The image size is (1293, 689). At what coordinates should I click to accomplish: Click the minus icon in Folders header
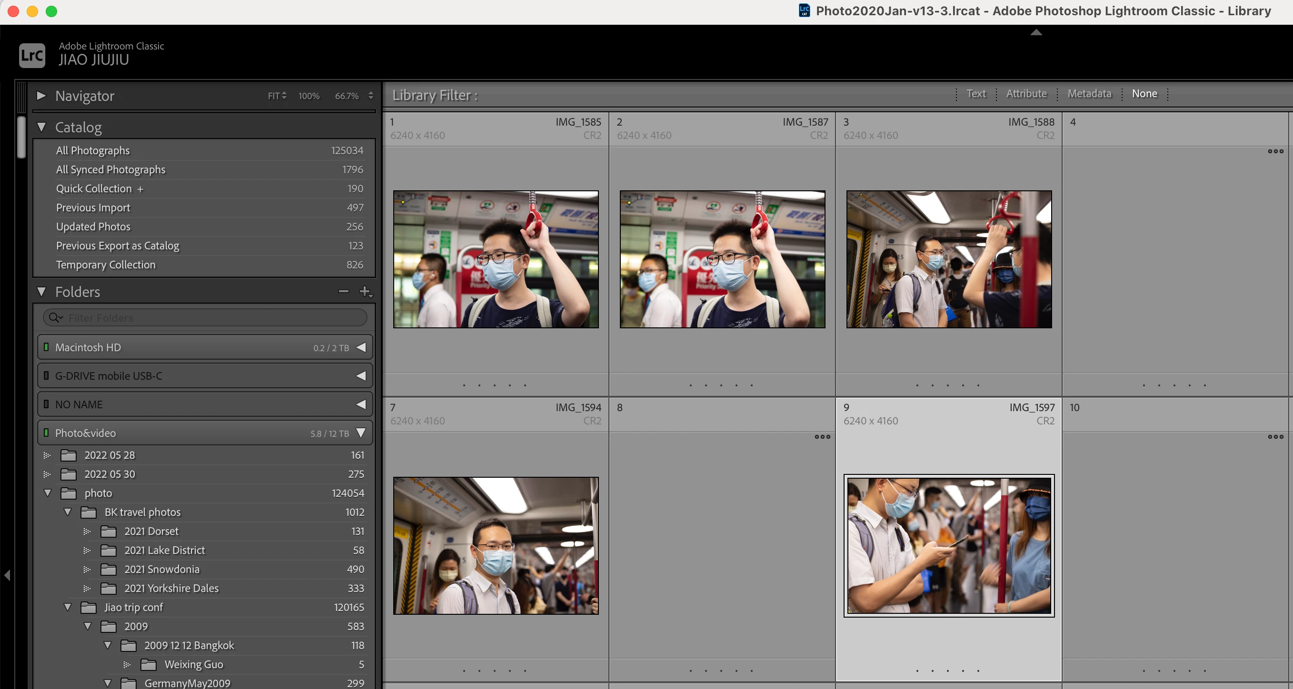click(343, 291)
